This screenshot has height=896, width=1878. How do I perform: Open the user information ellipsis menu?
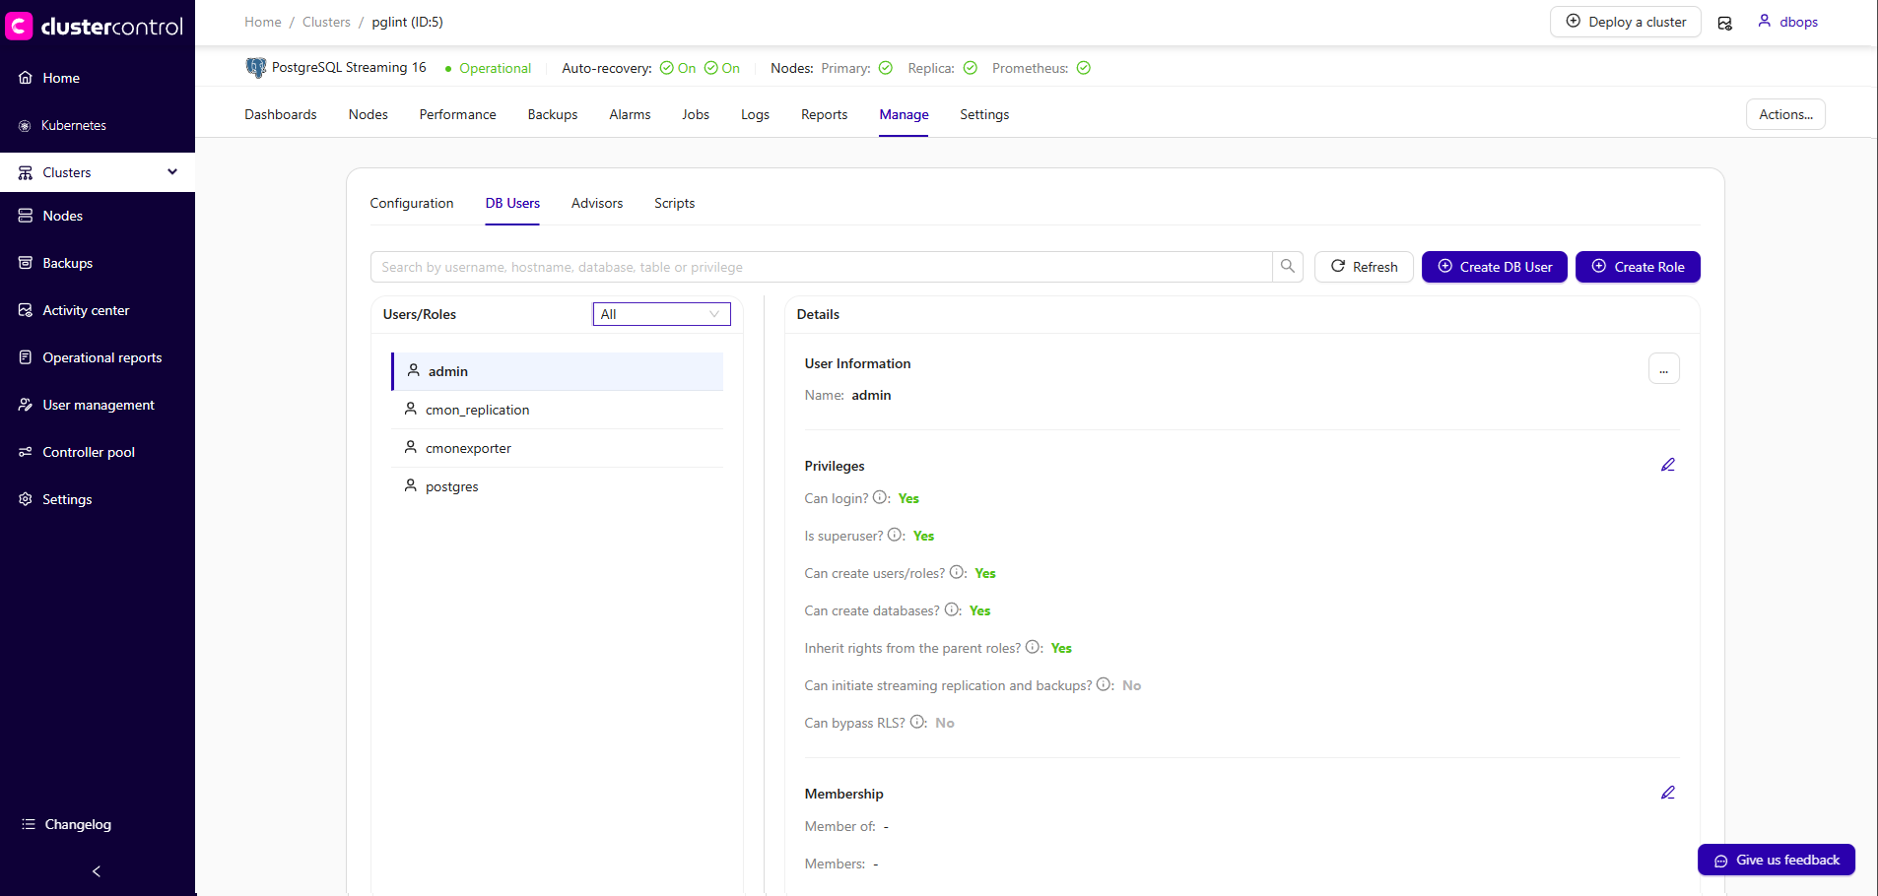click(1663, 368)
